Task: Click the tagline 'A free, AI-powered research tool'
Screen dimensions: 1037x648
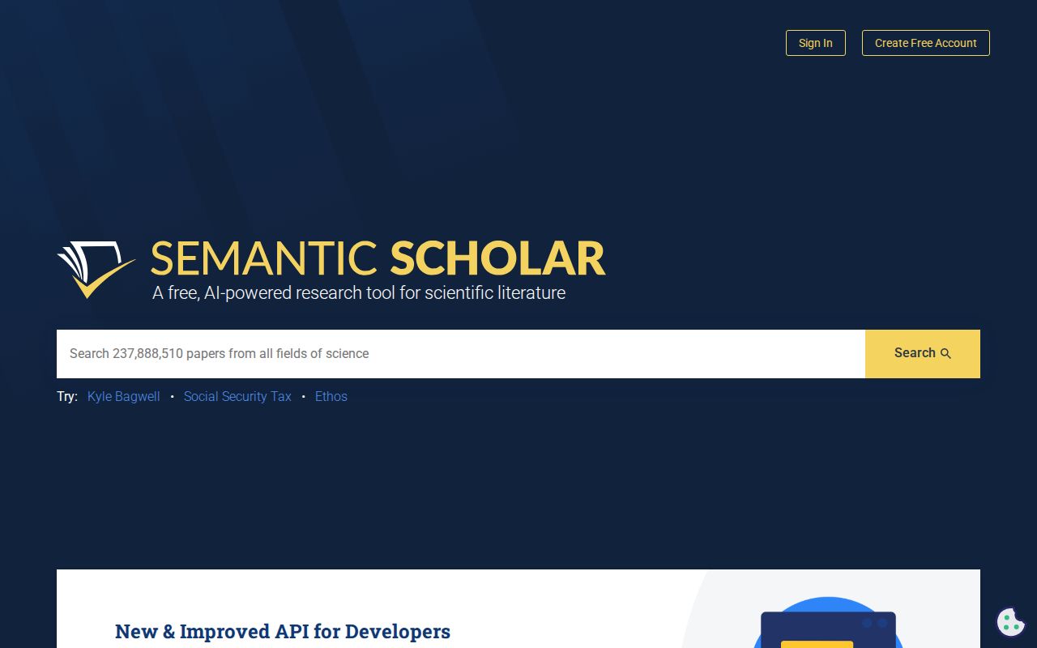Action: [x=359, y=292]
